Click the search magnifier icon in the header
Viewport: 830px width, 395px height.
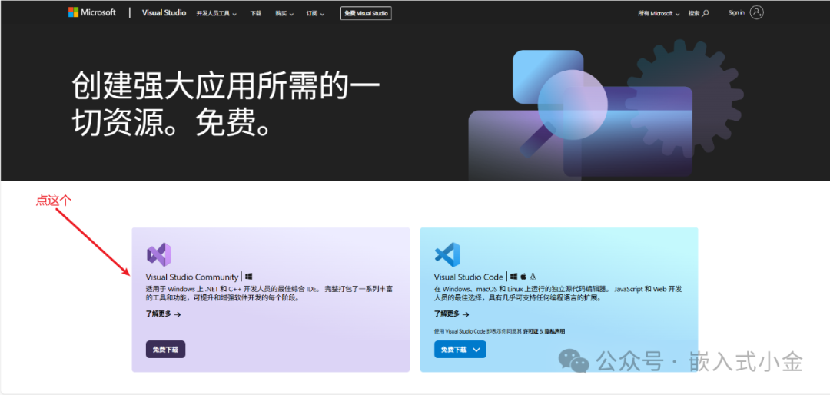point(705,13)
